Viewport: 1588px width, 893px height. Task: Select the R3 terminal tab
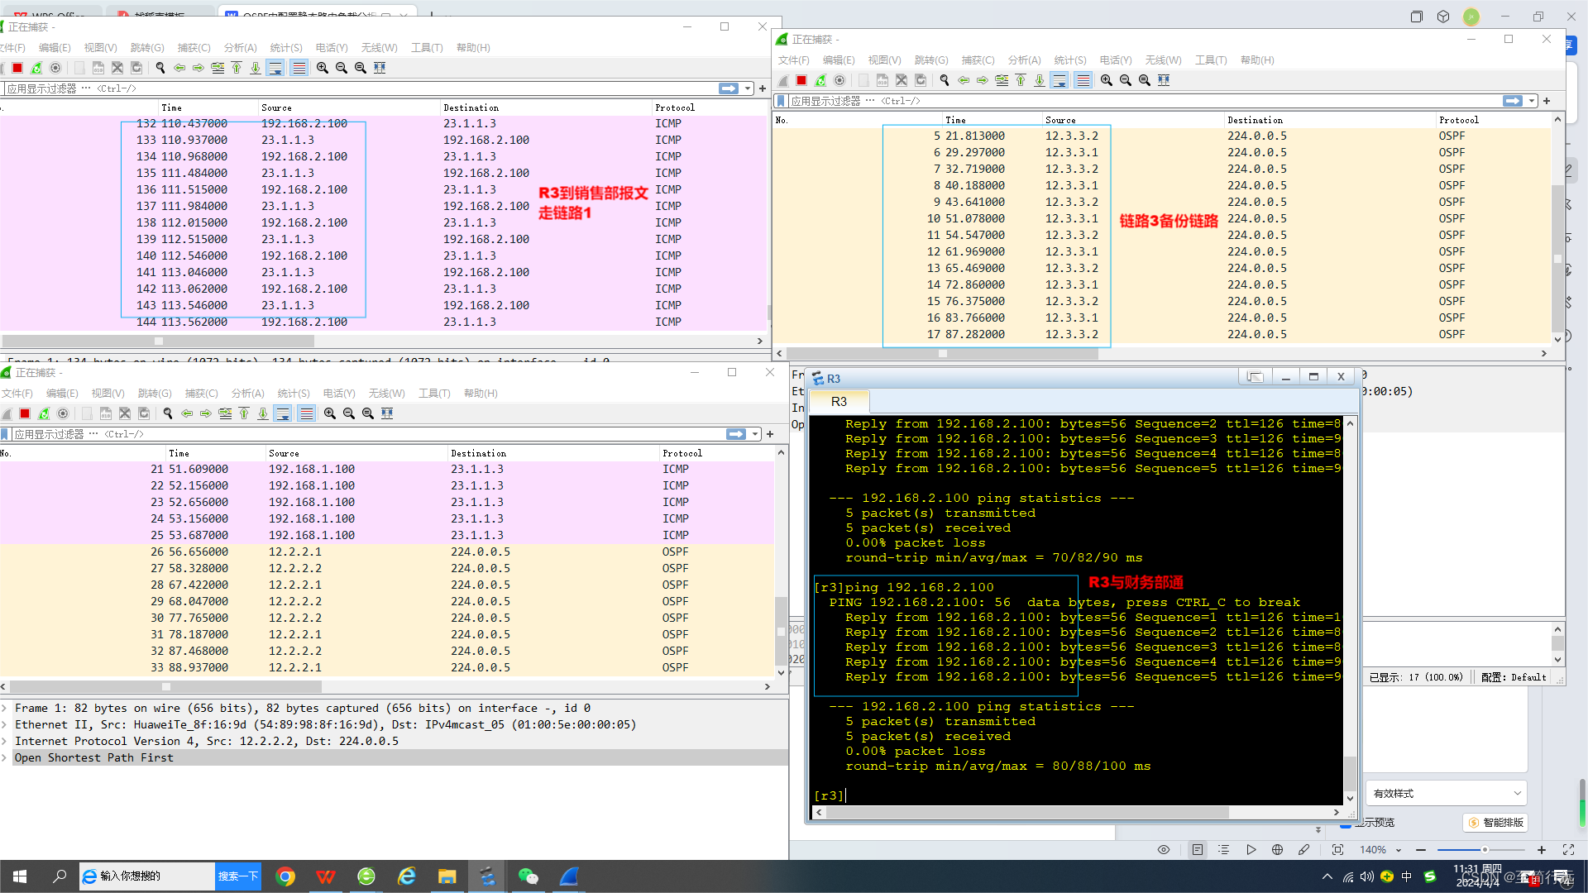tap(839, 402)
